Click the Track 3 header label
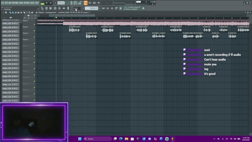This screenshot has height=142, width=252. [x=25, y=33]
